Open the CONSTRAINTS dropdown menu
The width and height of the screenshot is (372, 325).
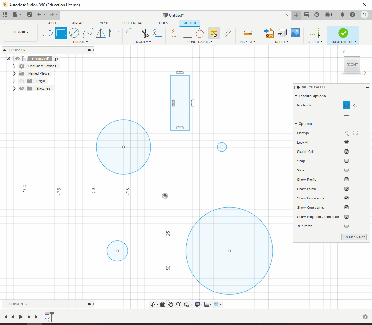(200, 42)
